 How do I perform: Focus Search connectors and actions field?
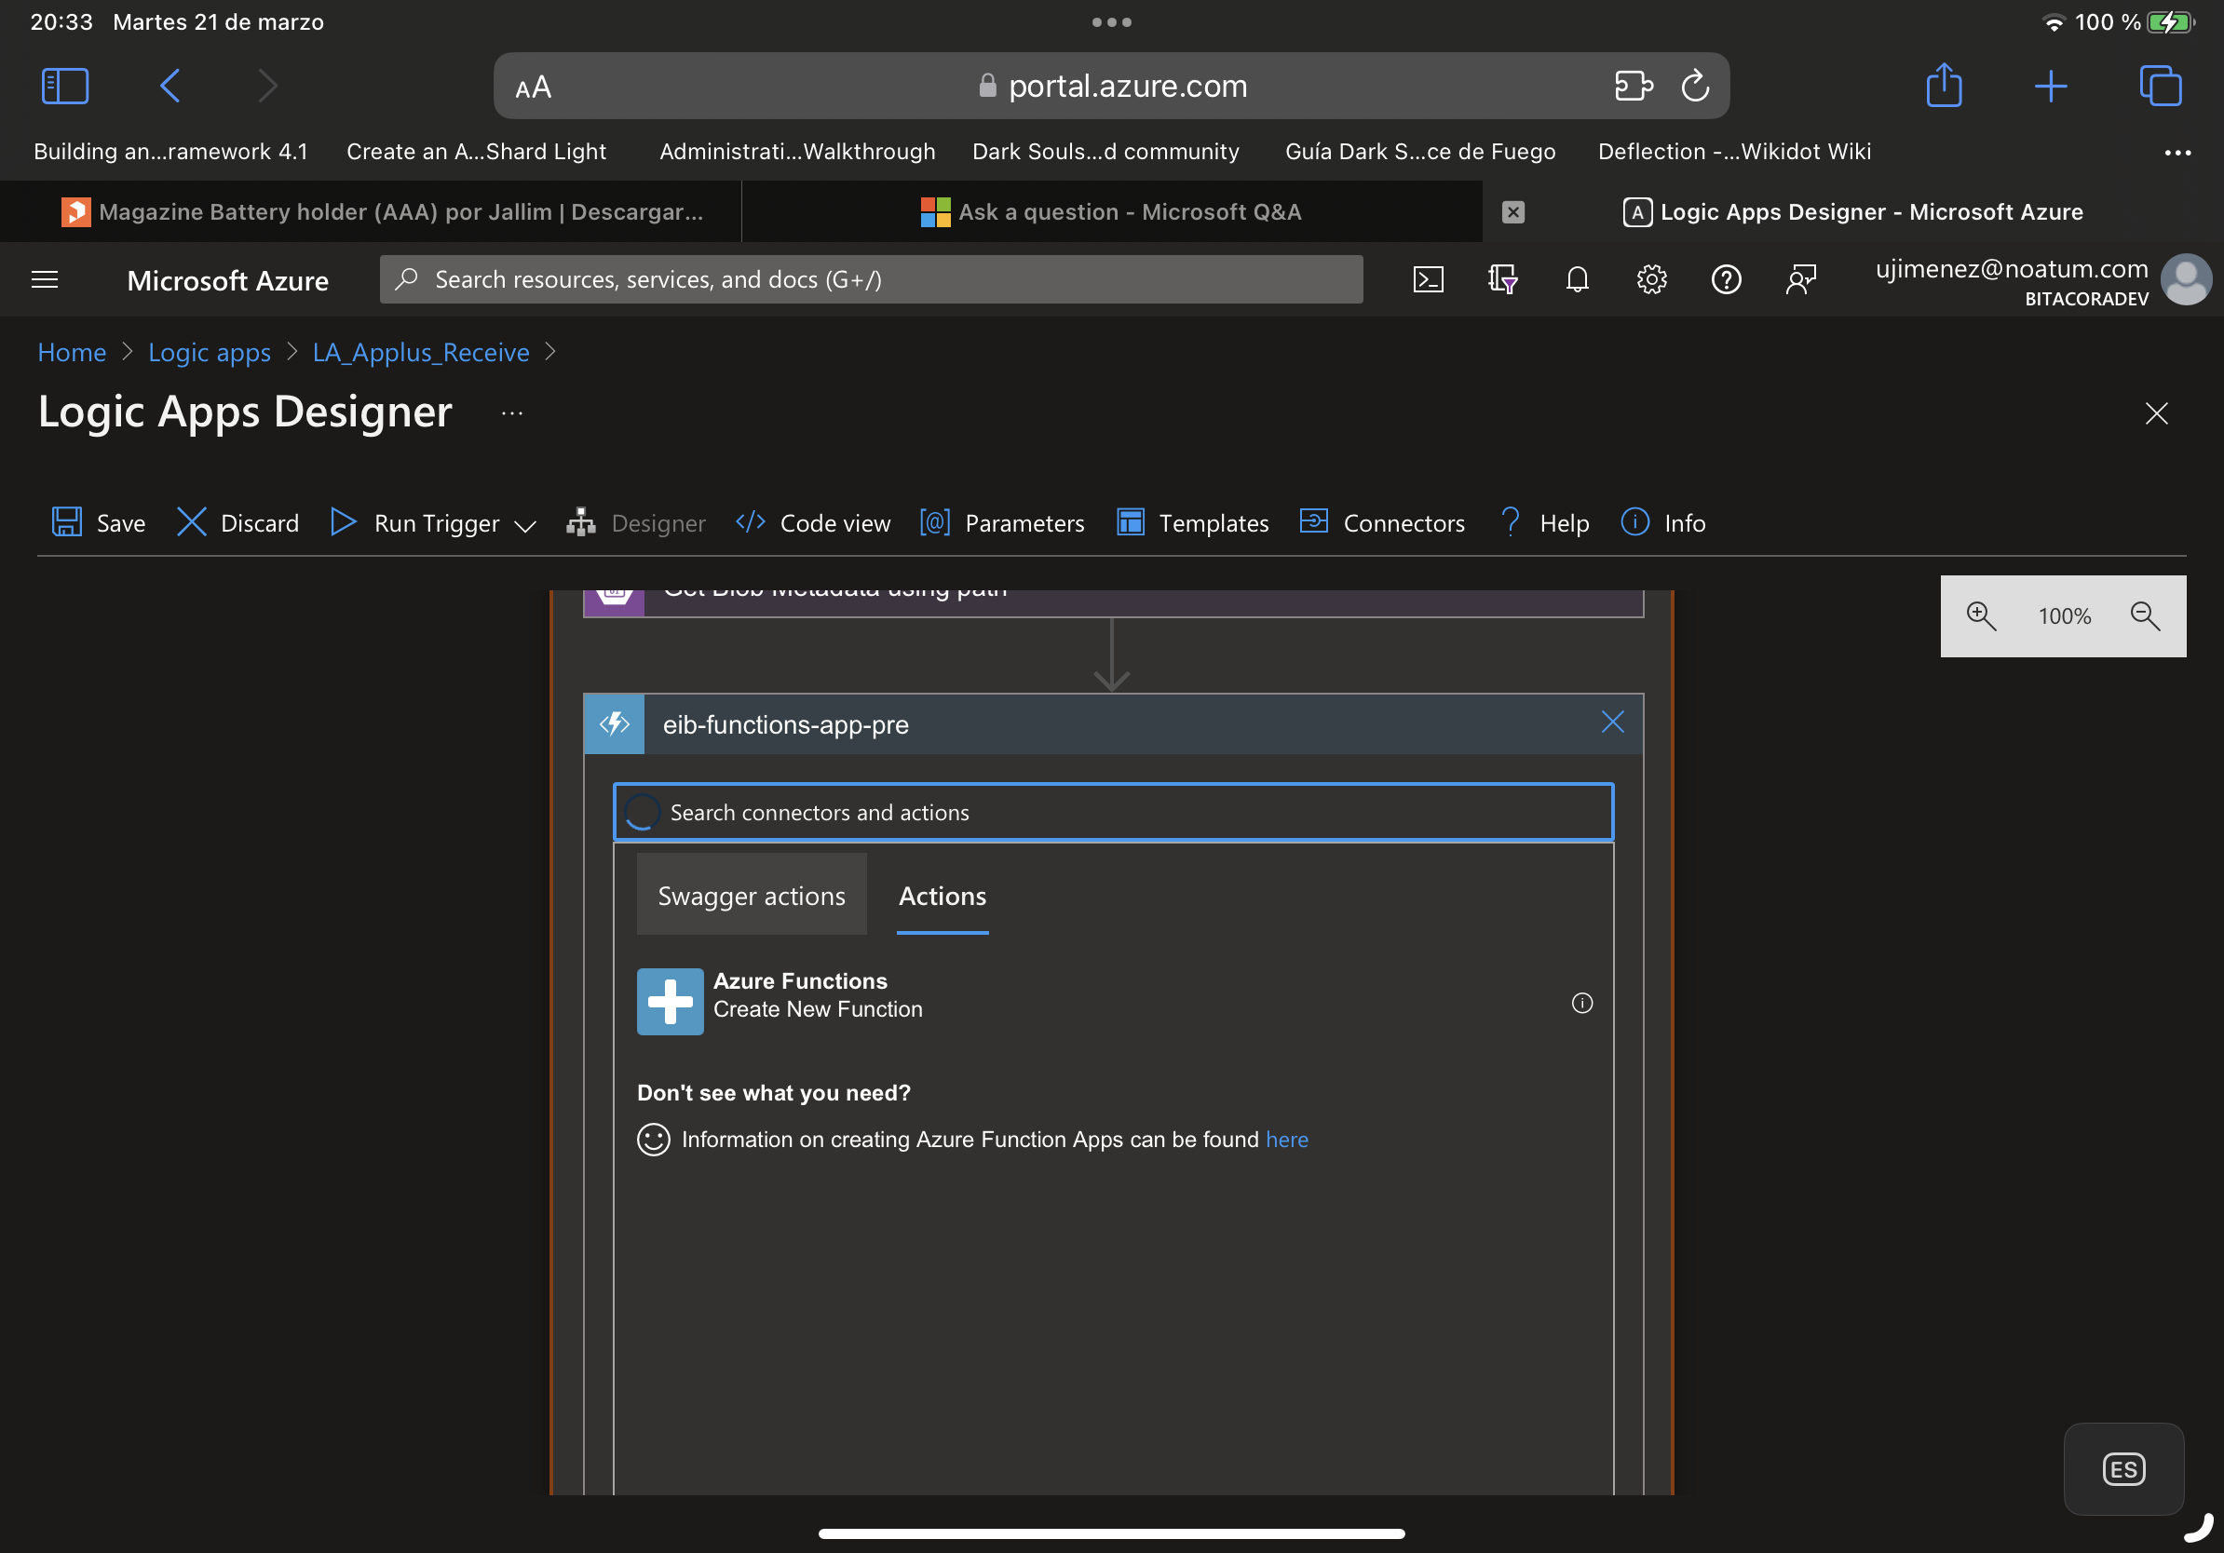(1113, 812)
